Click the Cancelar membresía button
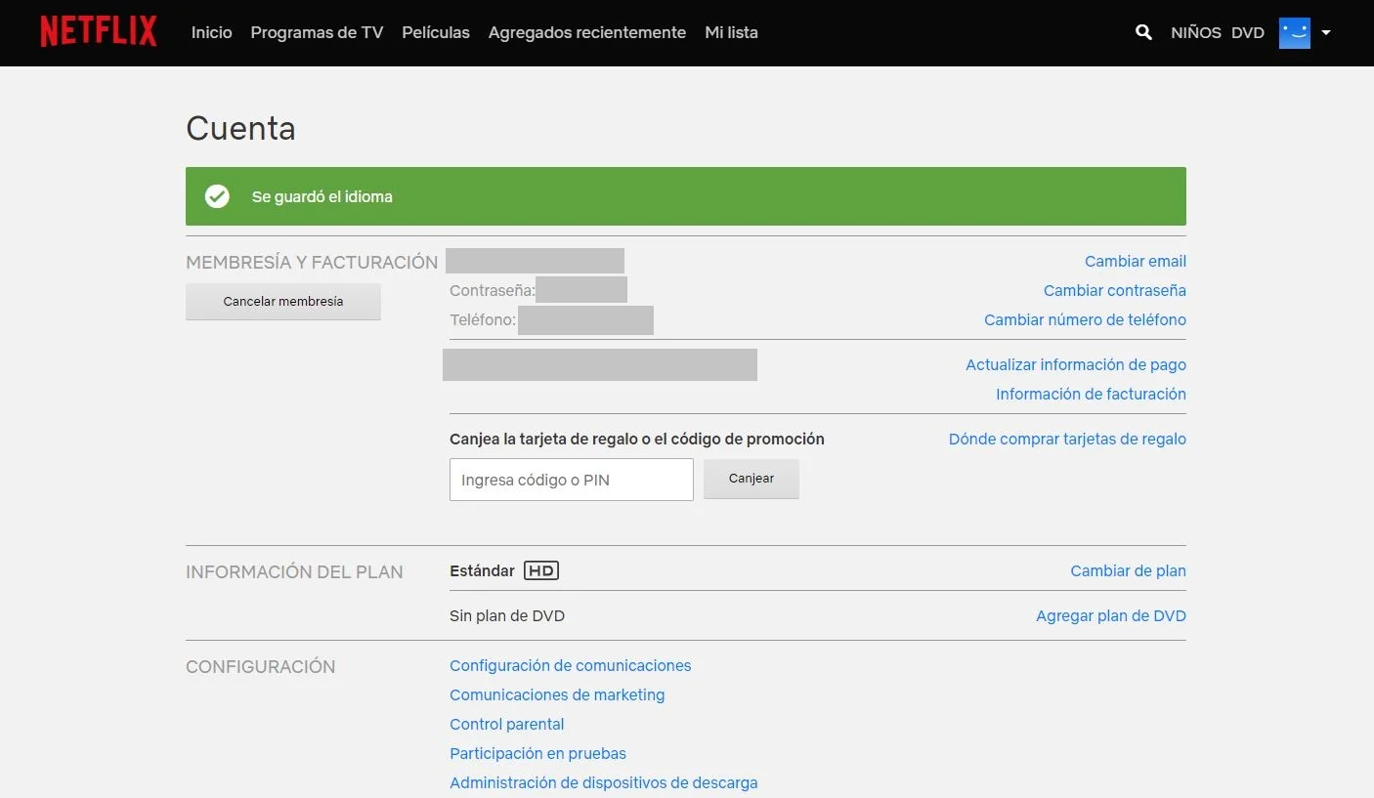Image resolution: width=1374 pixels, height=798 pixels. point(283,301)
